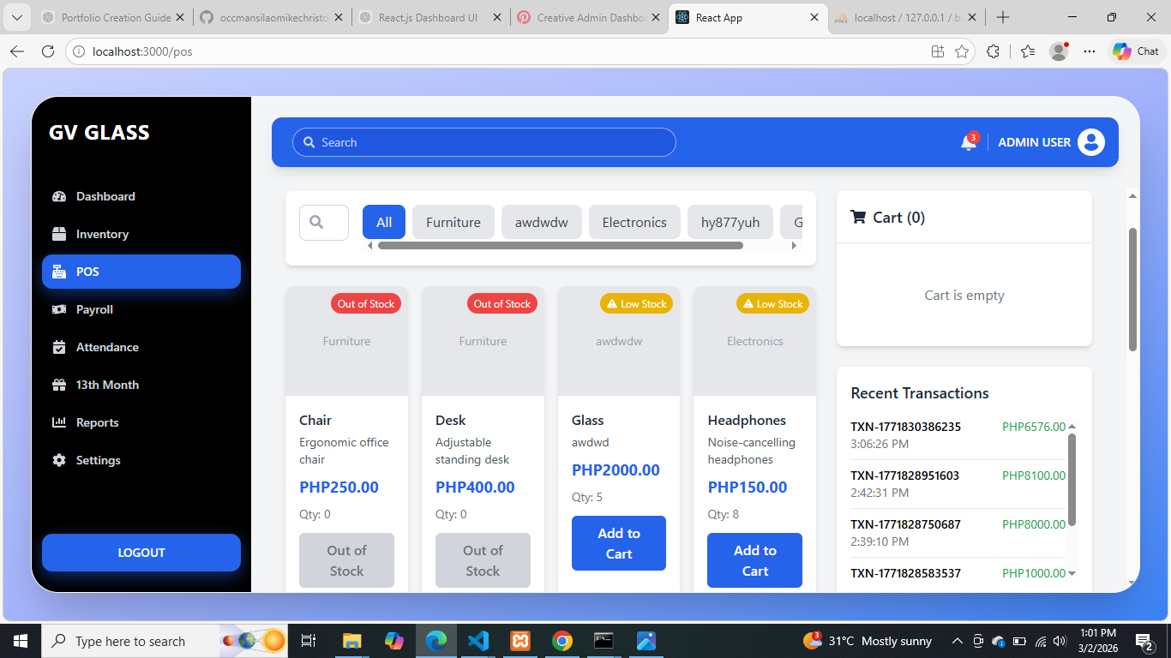
Task: Click the Settings gear icon
Action: (59, 460)
